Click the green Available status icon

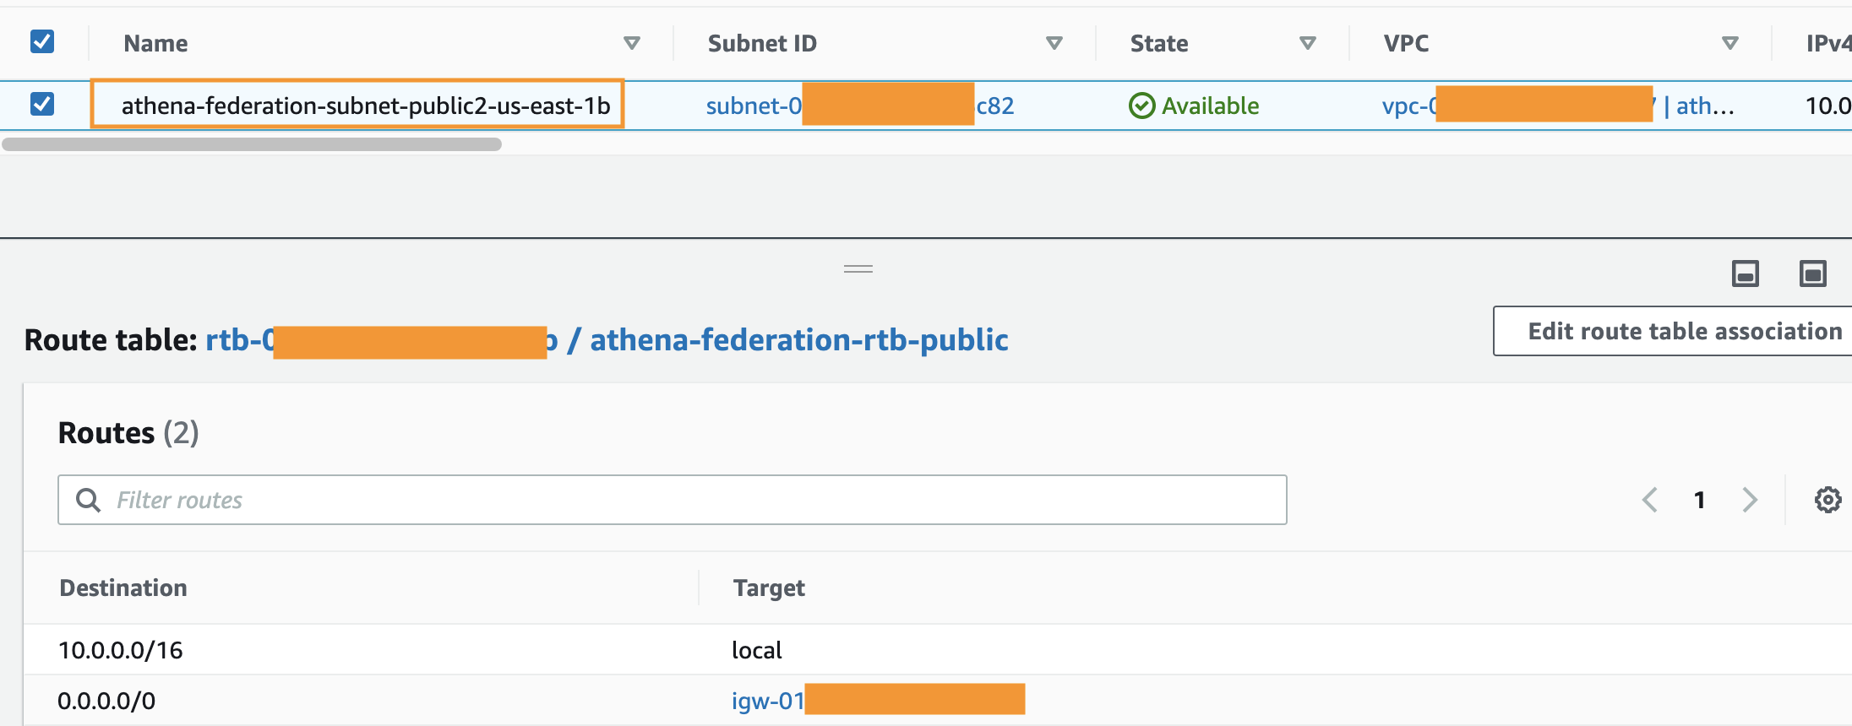[1141, 106]
